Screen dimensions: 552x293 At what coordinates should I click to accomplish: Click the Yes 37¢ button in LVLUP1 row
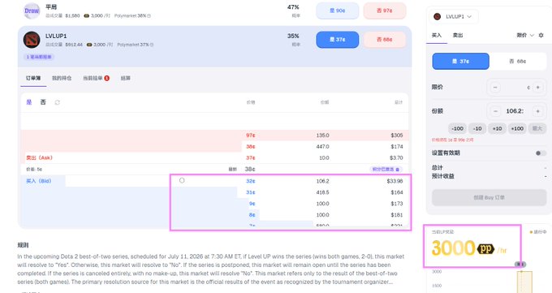click(337, 40)
